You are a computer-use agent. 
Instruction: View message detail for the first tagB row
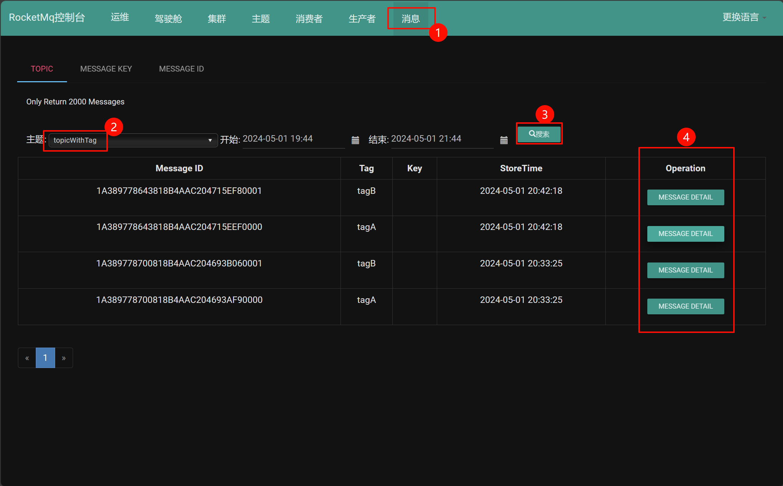tap(685, 197)
